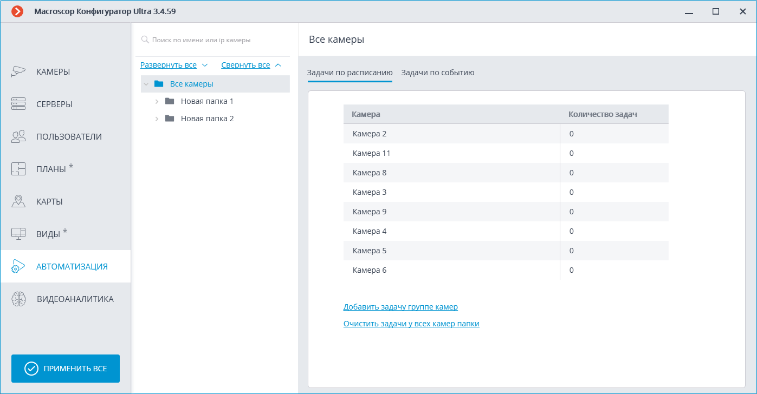Click Очистить задачи у всех камер папки
Image resolution: width=757 pixels, height=394 pixels.
[411, 324]
